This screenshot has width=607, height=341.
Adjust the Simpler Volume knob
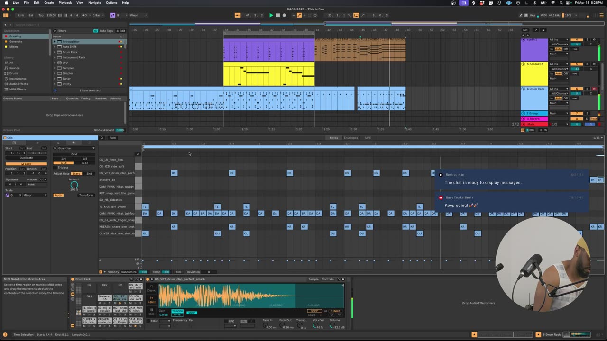click(332, 326)
